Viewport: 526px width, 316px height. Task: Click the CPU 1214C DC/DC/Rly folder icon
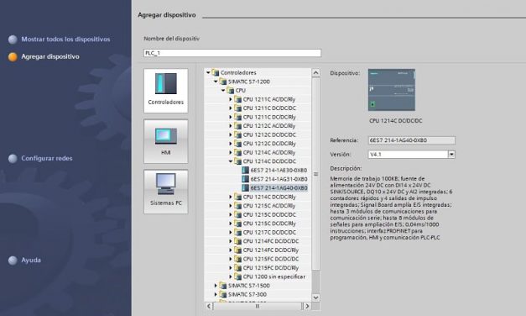pyautogui.click(x=238, y=197)
